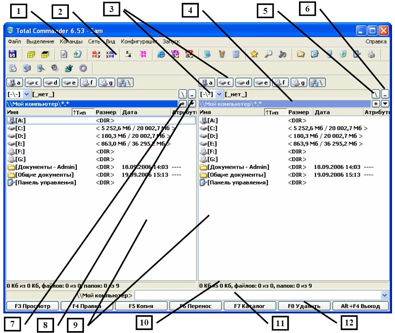Expand command line history dropdown

(384, 295)
